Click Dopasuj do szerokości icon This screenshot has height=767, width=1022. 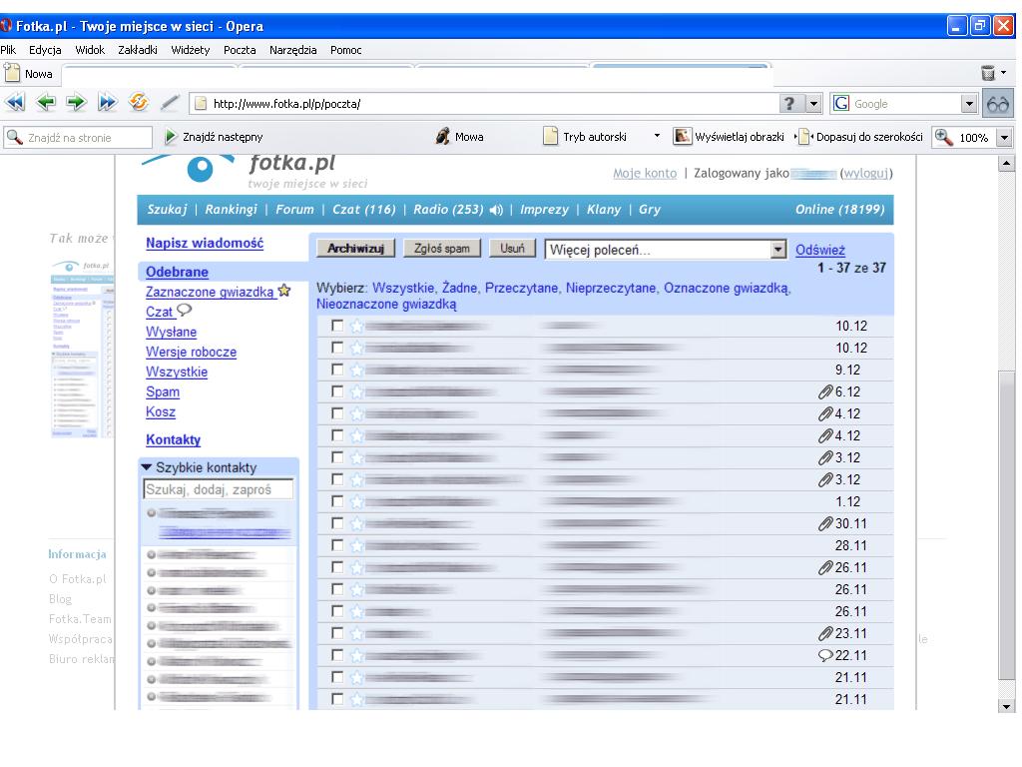click(804, 136)
